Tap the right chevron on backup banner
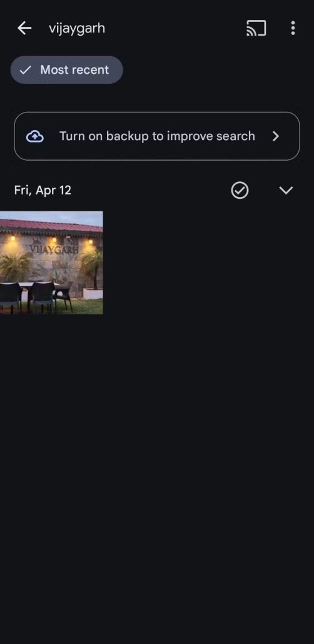 (x=276, y=136)
